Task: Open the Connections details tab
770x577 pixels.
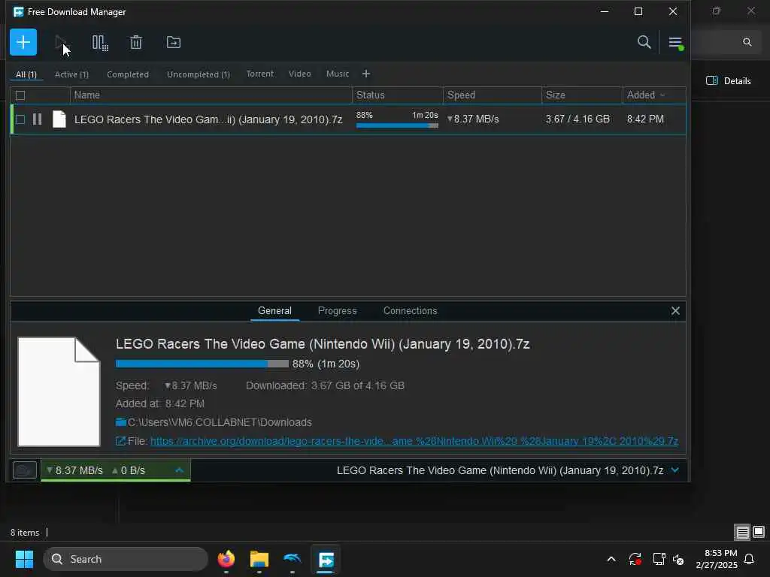Action: click(x=410, y=311)
